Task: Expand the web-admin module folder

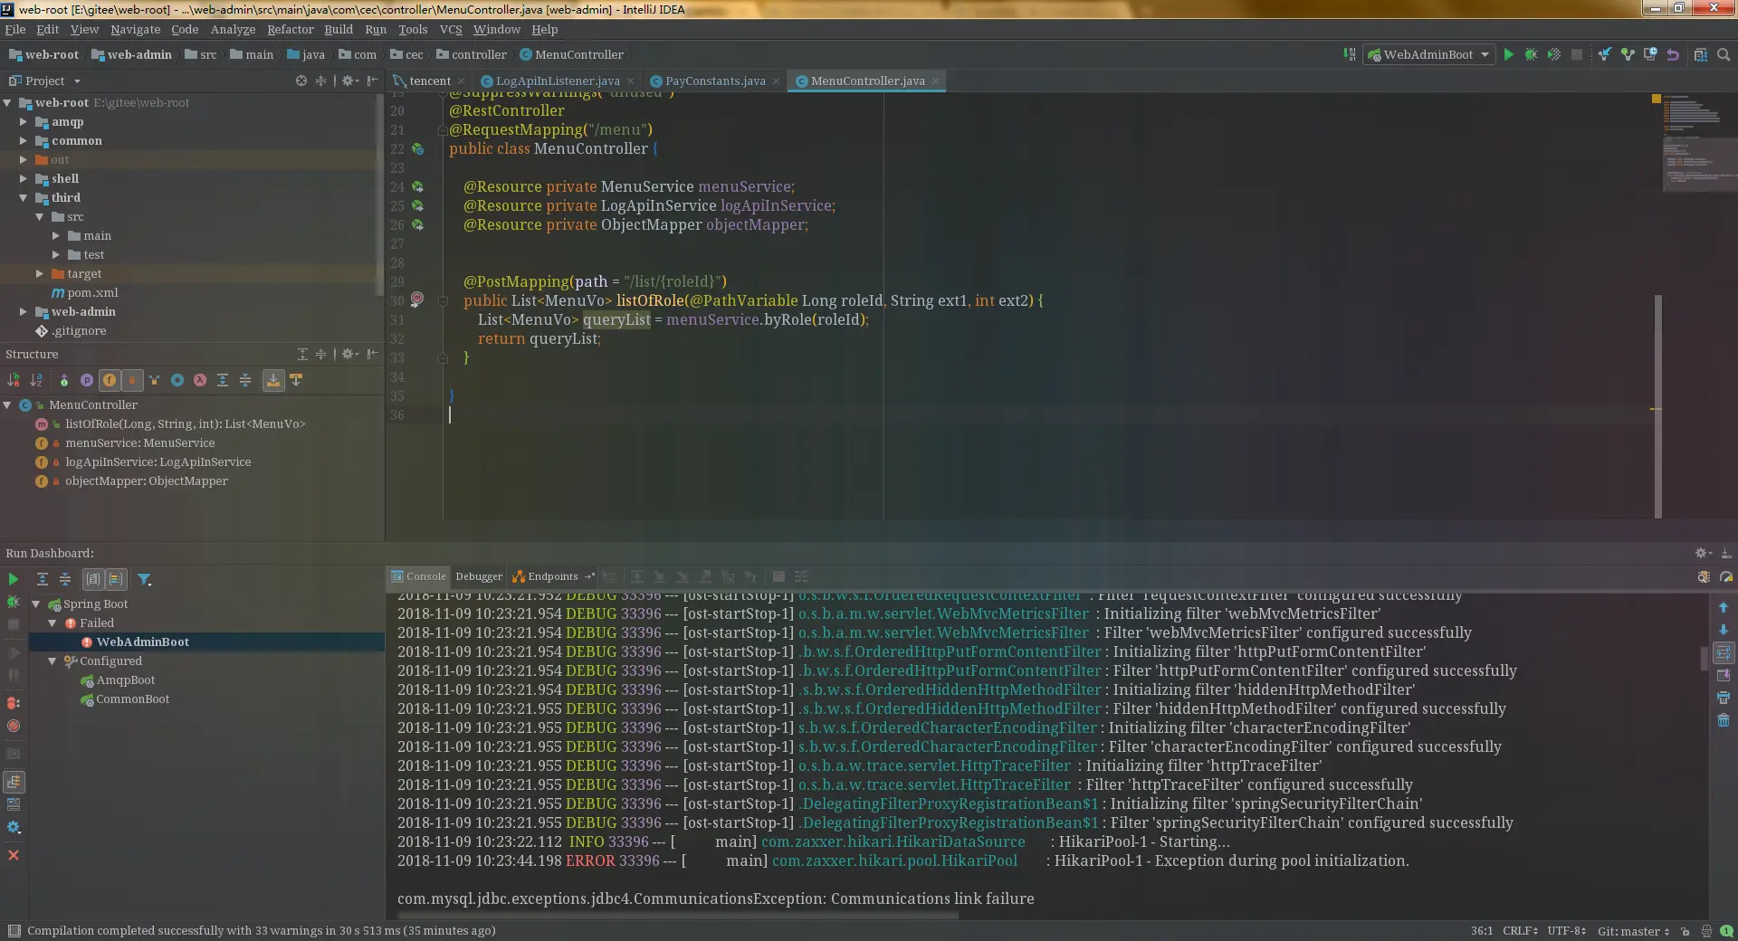Action: pos(23,311)
